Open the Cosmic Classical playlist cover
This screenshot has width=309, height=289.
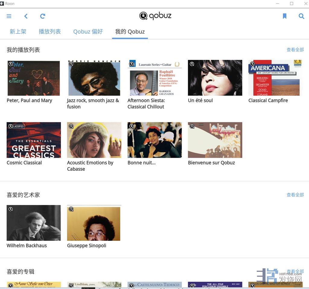[x=34, y=140]
